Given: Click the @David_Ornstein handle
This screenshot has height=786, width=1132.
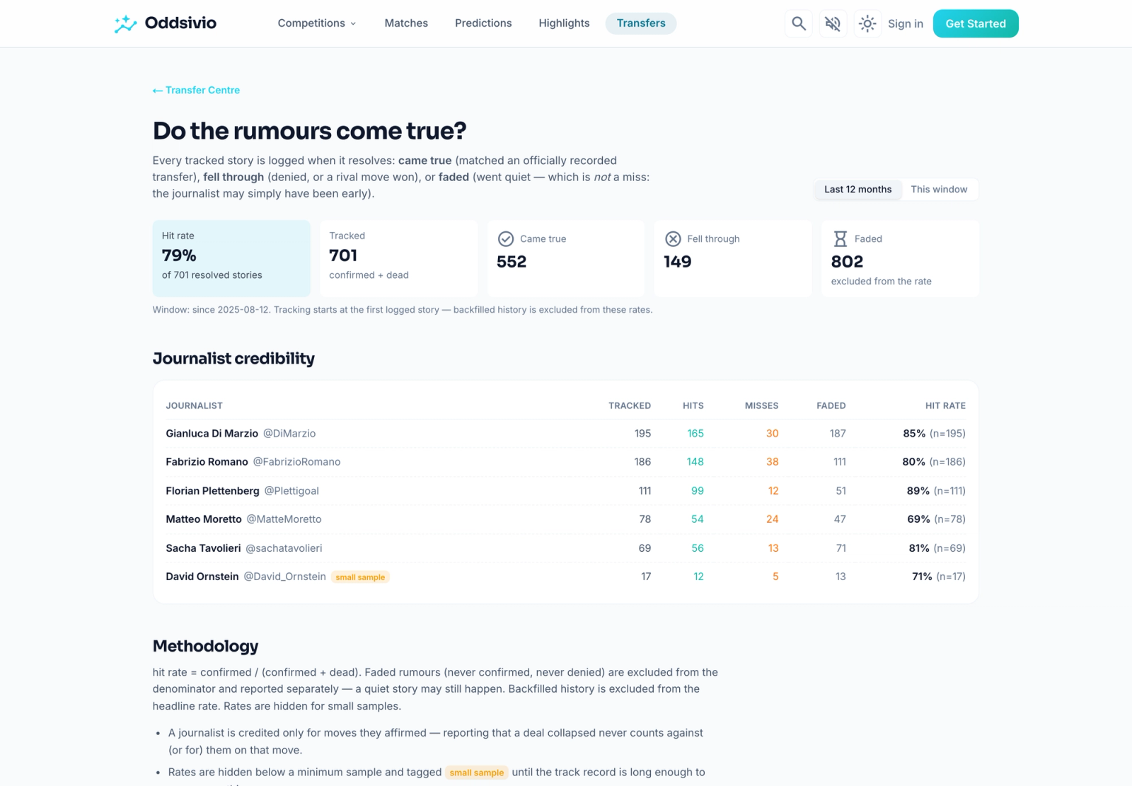Looking at the screenshot, I should click(x=285, y=577).
